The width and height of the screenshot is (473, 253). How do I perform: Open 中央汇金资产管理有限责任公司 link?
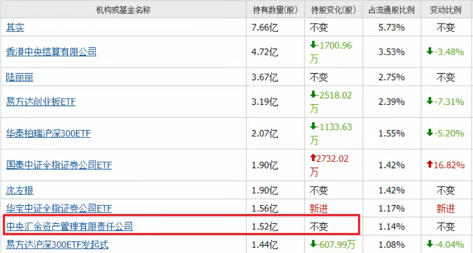[69, 226]
